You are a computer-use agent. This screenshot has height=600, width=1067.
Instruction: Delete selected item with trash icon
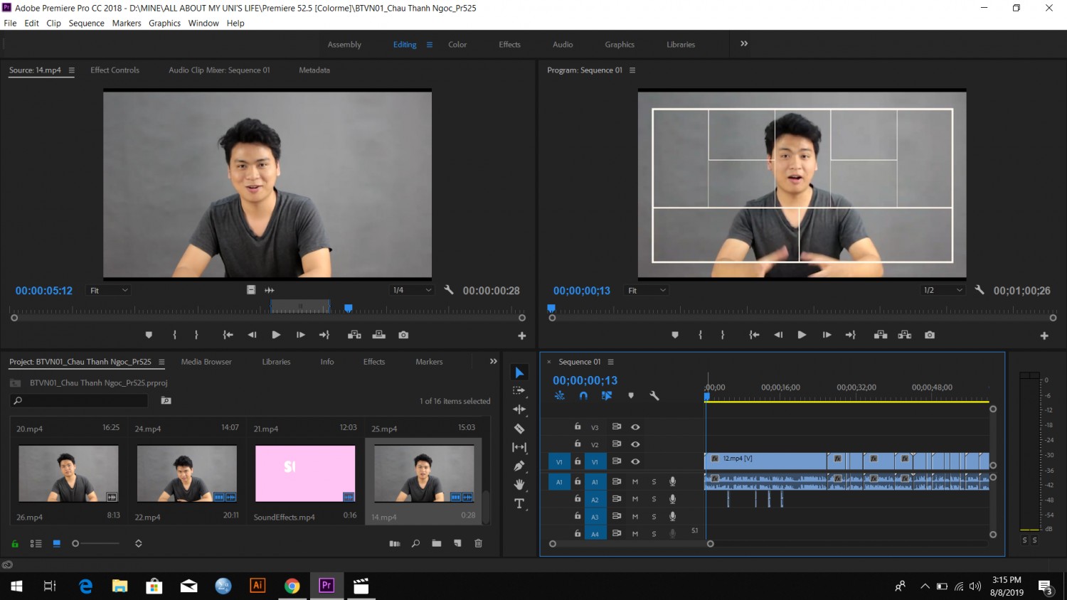pyautogui.click(x=479, y=543)
